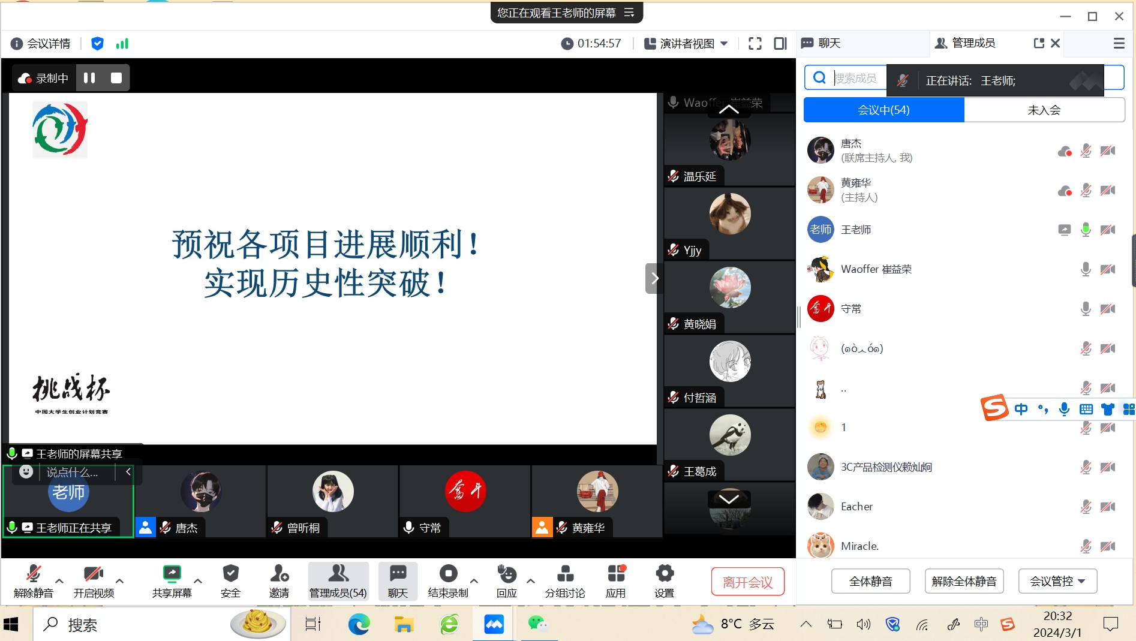Screen dimensions: 1136x641
Task: Open the Security (安全) shield icon
Action: click(230, 574)
